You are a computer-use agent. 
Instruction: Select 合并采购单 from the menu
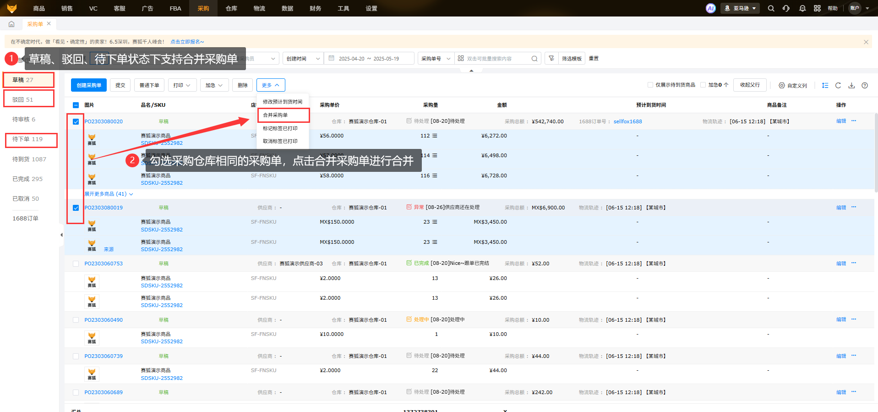[275, 115]
